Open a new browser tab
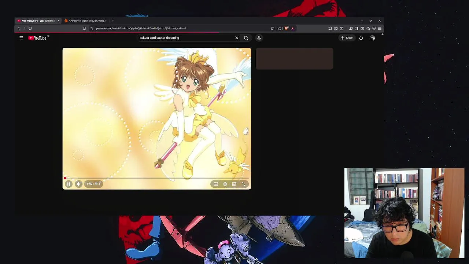The height and width of the screenshot is (264, 469). tap(113, 21)
